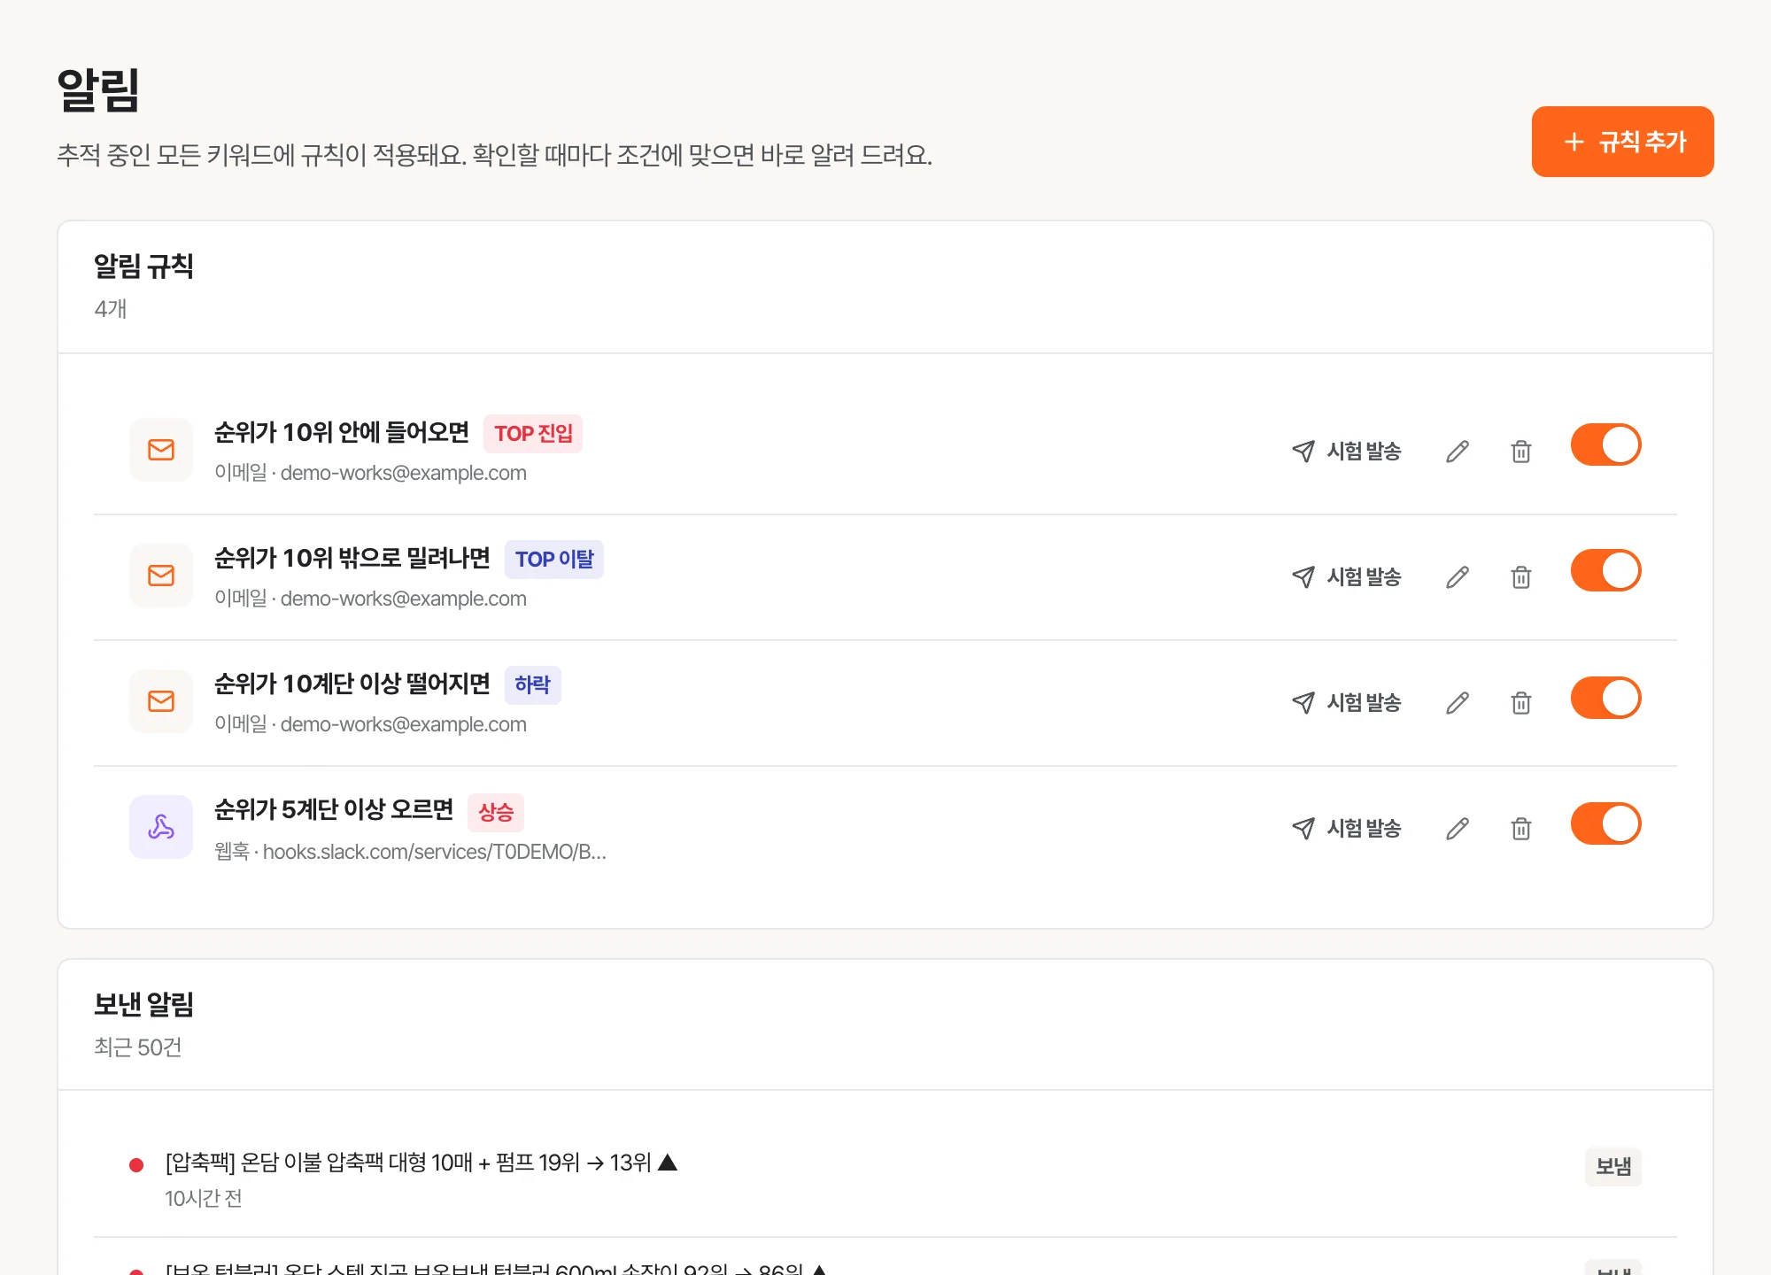Send 시험 발송 for '10위 밖으로 밀려나면' rule
This screenshot has height=1275, width=1771.
click(x=1346, y=577)
